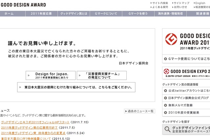Open サイトマップ link in header
Screen dimensions: 210x140
tap(181, 3)
